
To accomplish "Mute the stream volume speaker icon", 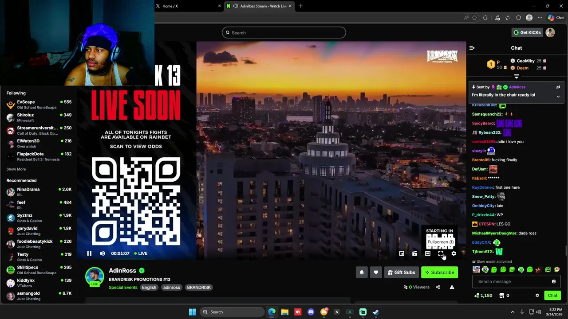I will coord(103,253).
